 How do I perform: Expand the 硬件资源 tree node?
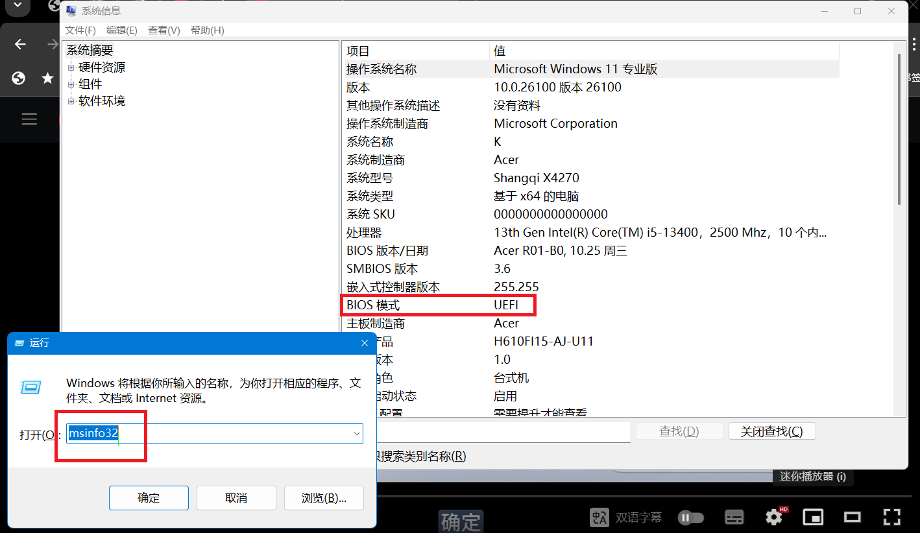[x=71, y=67]
